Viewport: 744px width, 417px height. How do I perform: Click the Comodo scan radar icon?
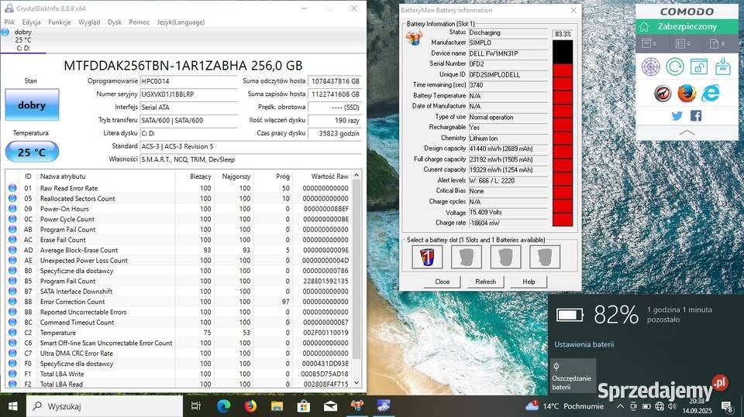pos(651,67)
